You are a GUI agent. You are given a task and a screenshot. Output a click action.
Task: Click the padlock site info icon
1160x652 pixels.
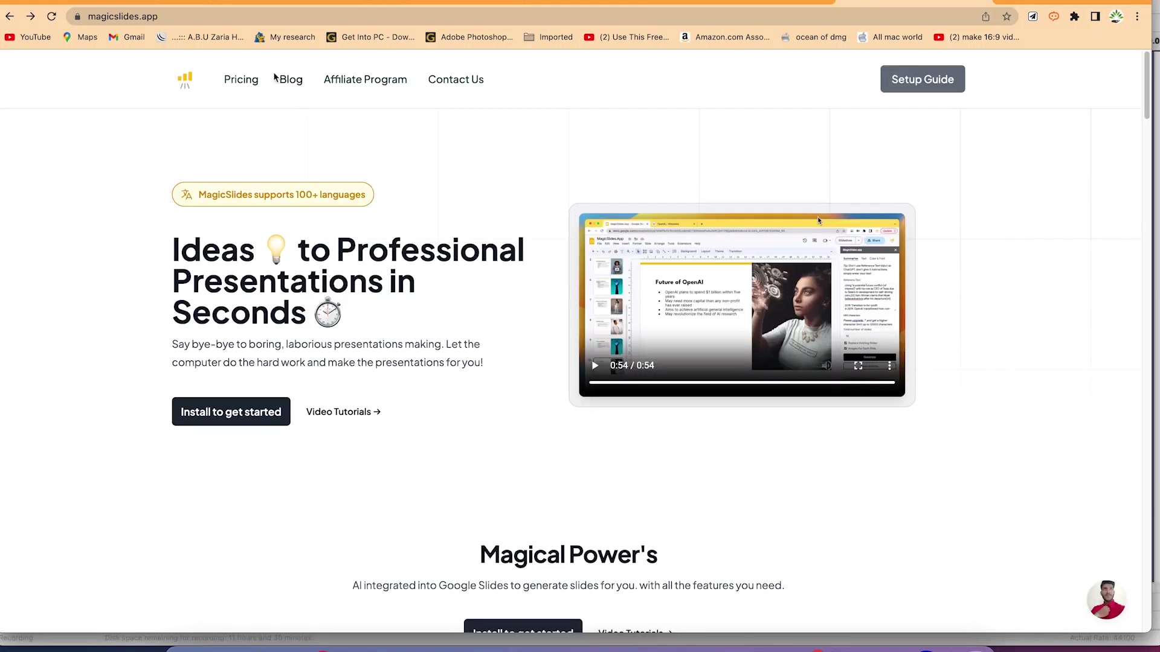click(77, 16)
